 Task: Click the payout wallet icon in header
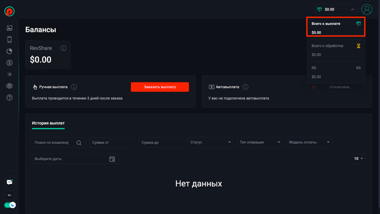320,9
